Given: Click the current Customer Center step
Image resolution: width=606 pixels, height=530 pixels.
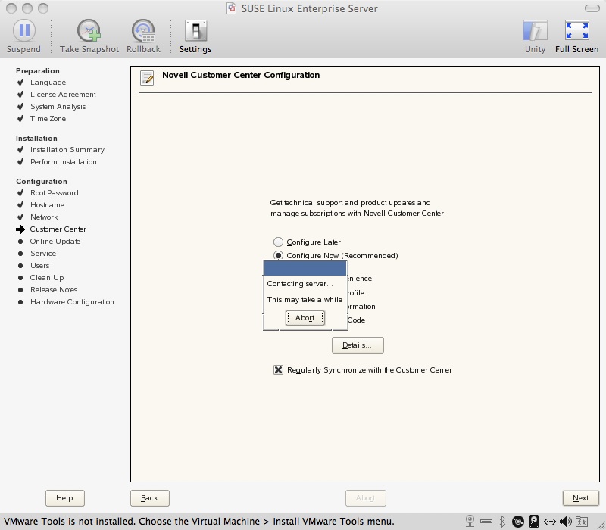Looking at the screenshot, I should (x=58, y=229).
